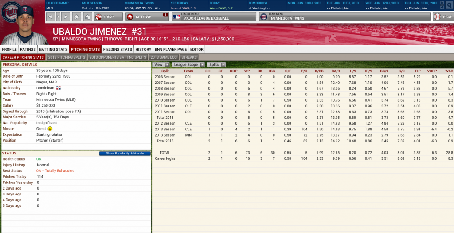Switch to the BNN Player Page tab
Viewport: 454px width, 233px height.
point(171,49)
